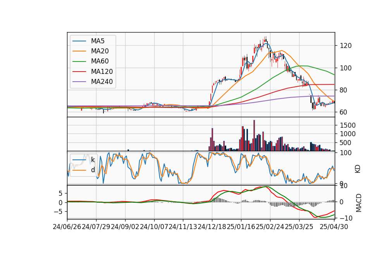
Task: Click the purple MA240 legend line sample
Action: click(79, 82)
